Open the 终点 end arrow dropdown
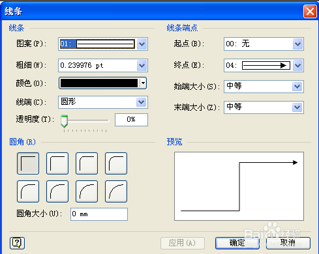319x254 pixels. point(297,65)
